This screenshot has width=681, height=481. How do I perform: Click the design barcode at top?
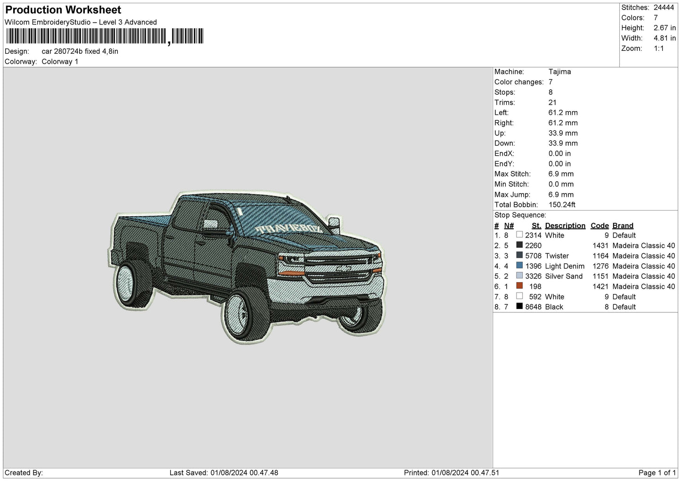[x=105, y=36]
